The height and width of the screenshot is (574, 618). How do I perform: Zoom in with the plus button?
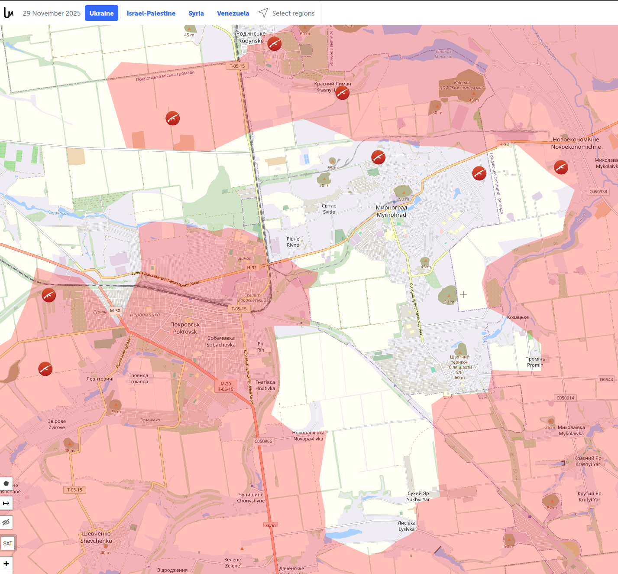point(6,564)
